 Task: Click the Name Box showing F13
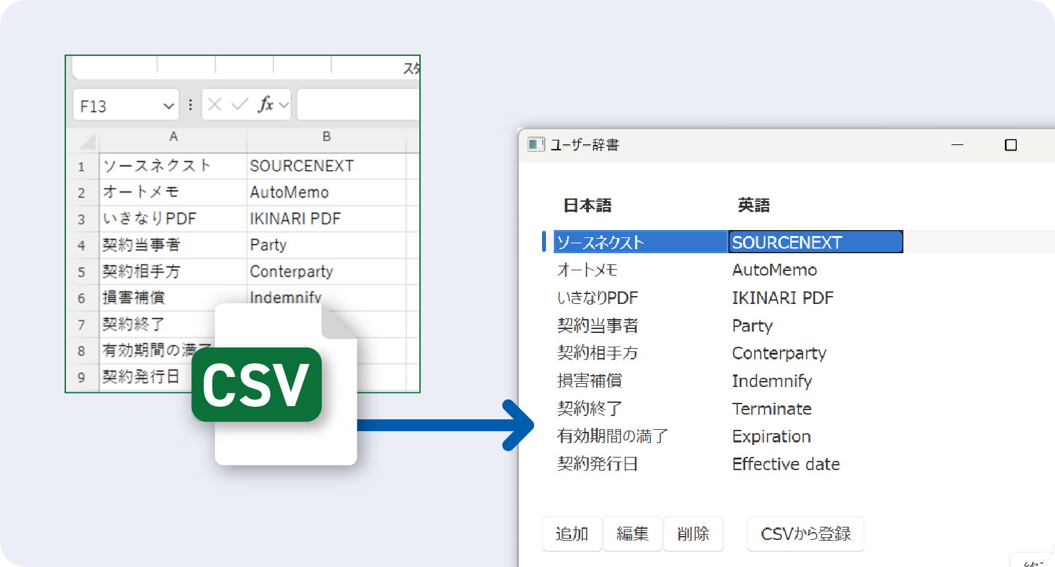(126, 105)
